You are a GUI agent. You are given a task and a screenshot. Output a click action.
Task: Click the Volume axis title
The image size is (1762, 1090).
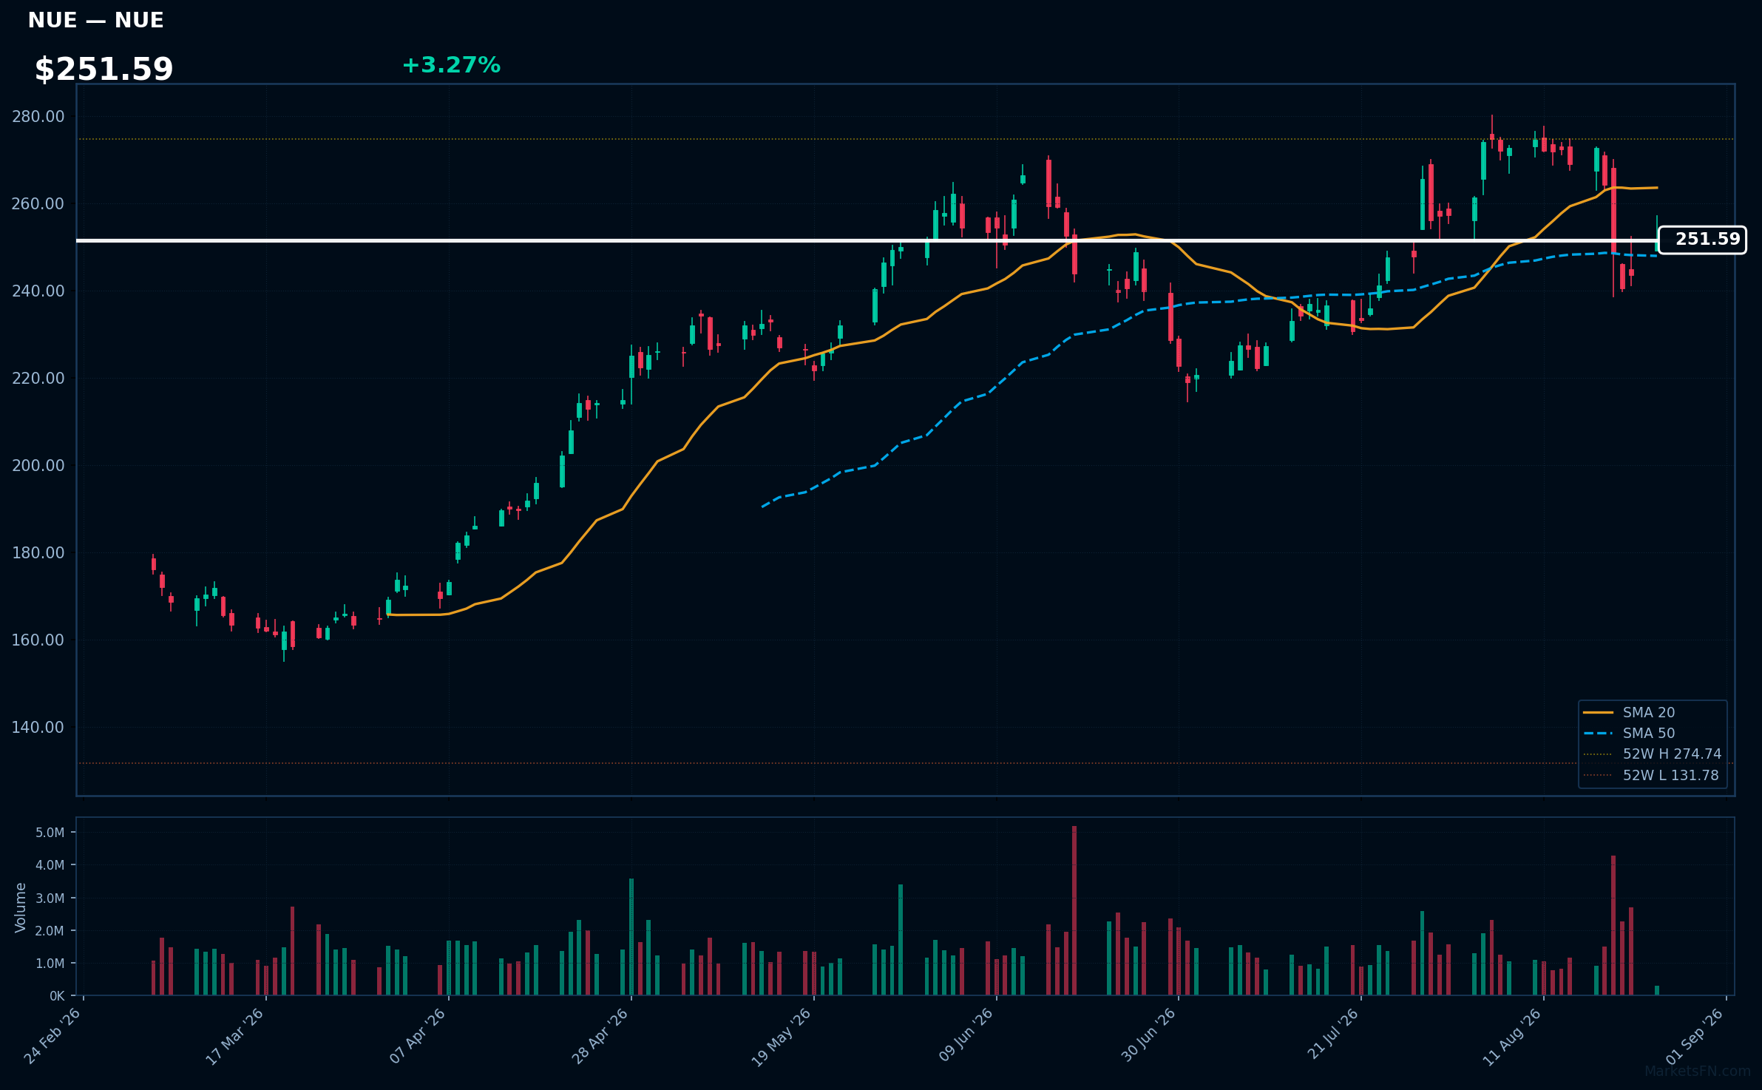click(x=21, y=907)
